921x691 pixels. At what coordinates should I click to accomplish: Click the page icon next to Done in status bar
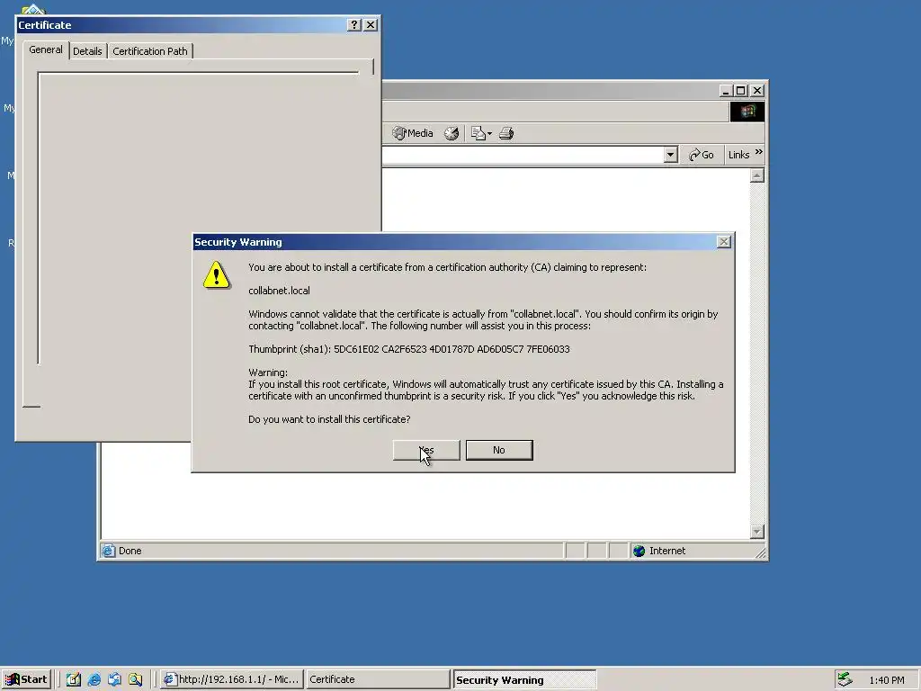tap(108, 551)
